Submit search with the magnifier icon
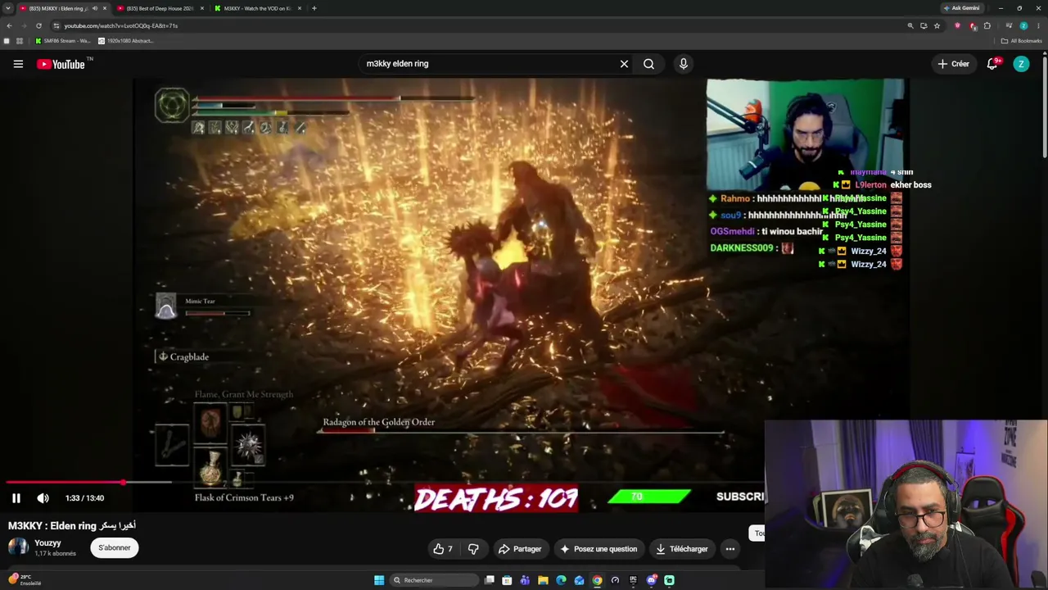This screenshot has width=1048, height=590. [648, 64]
